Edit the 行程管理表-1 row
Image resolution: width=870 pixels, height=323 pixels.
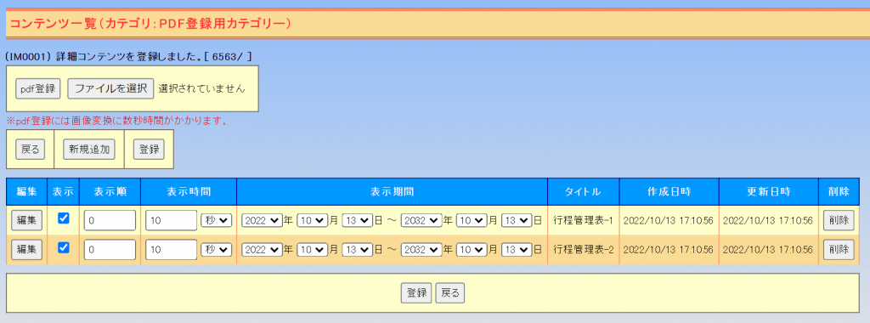point(26,220)
